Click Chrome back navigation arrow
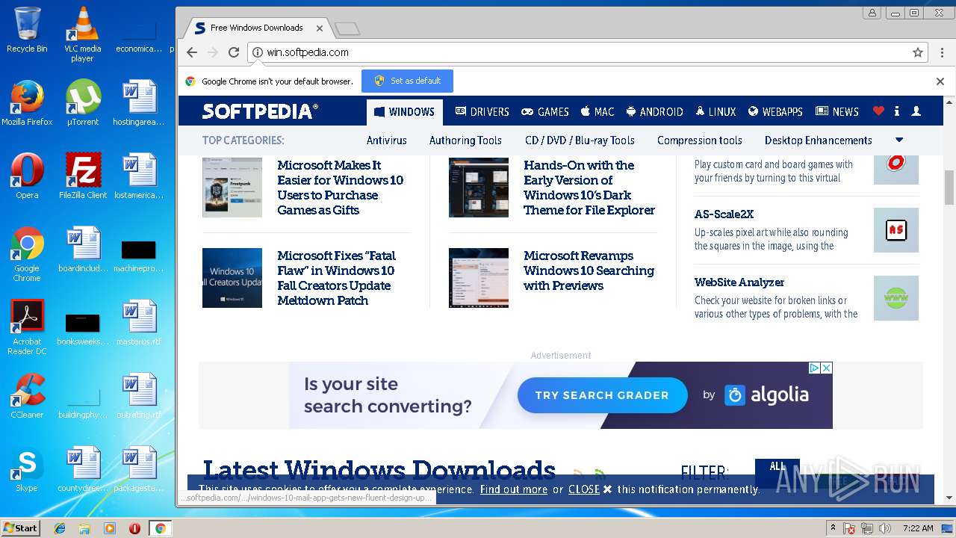Viewport: 956px width, 538px height. (192, 52)
